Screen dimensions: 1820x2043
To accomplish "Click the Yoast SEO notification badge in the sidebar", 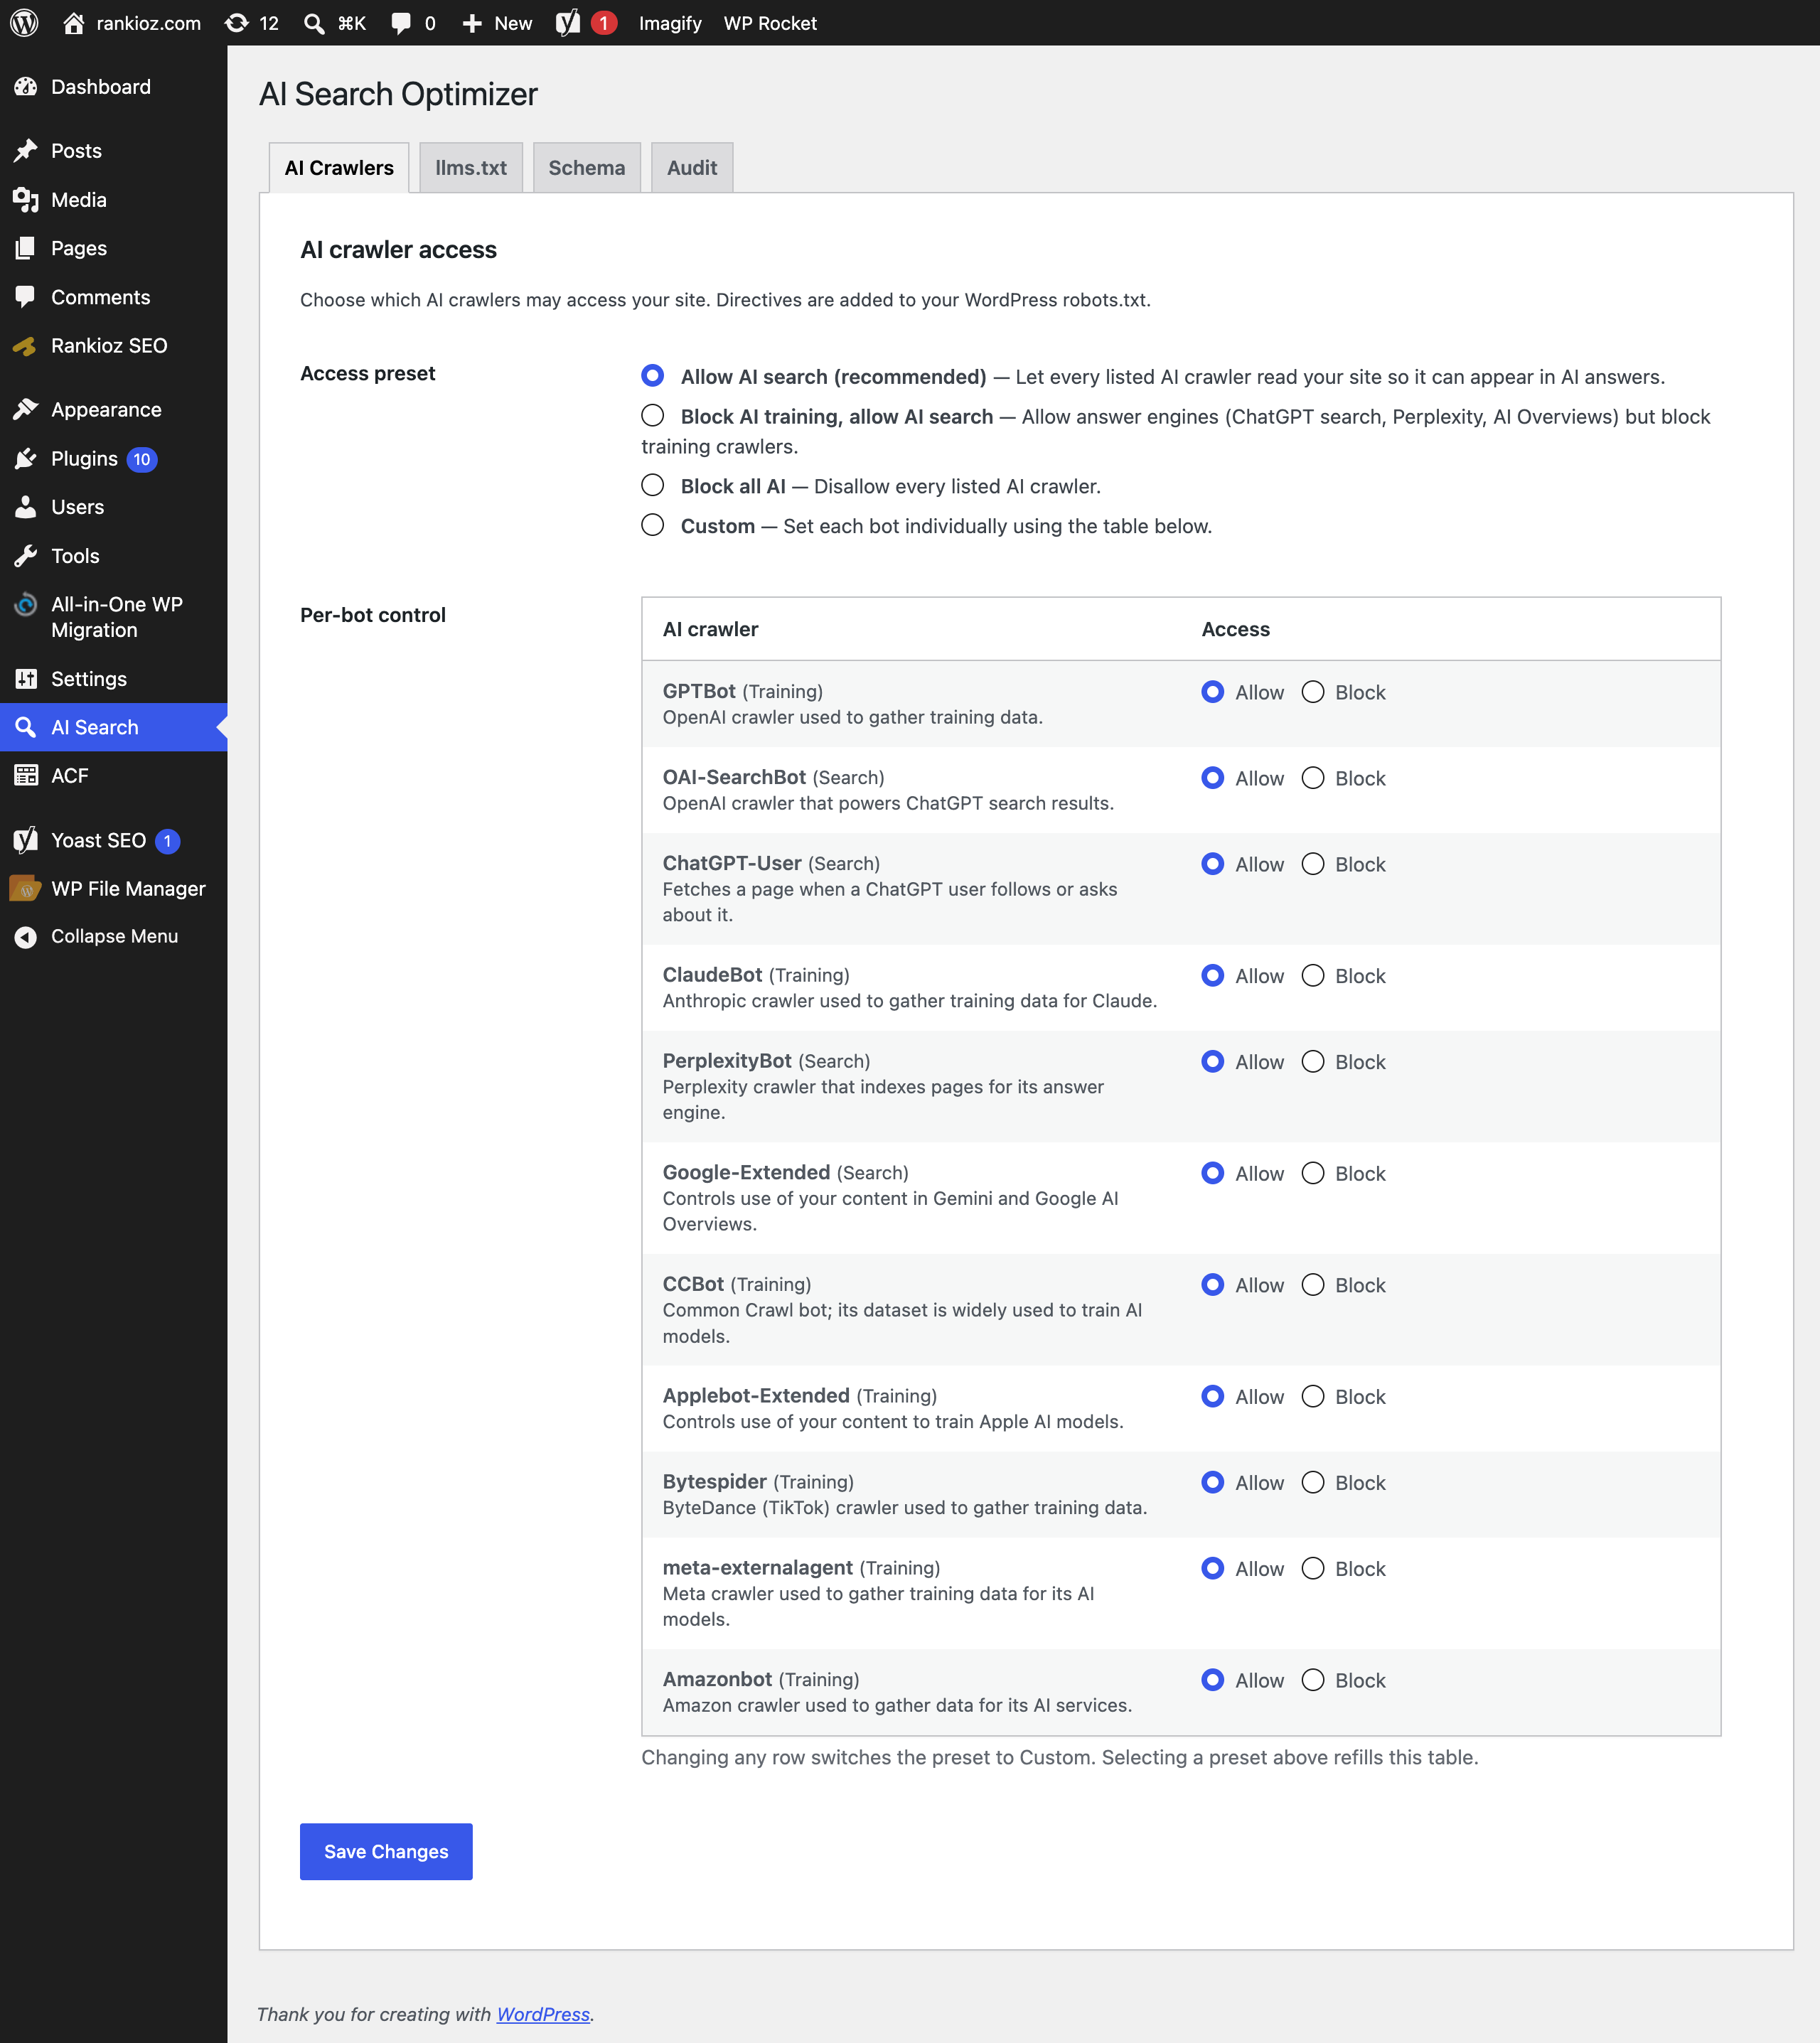I will pyautogui.click(x=168, y=841).
